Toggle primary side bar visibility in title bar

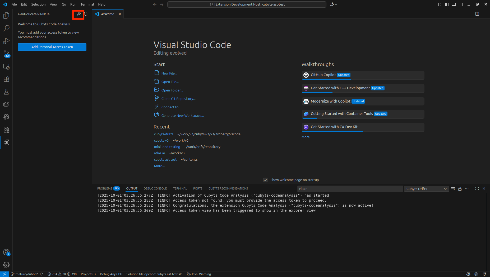click(447, 4)
